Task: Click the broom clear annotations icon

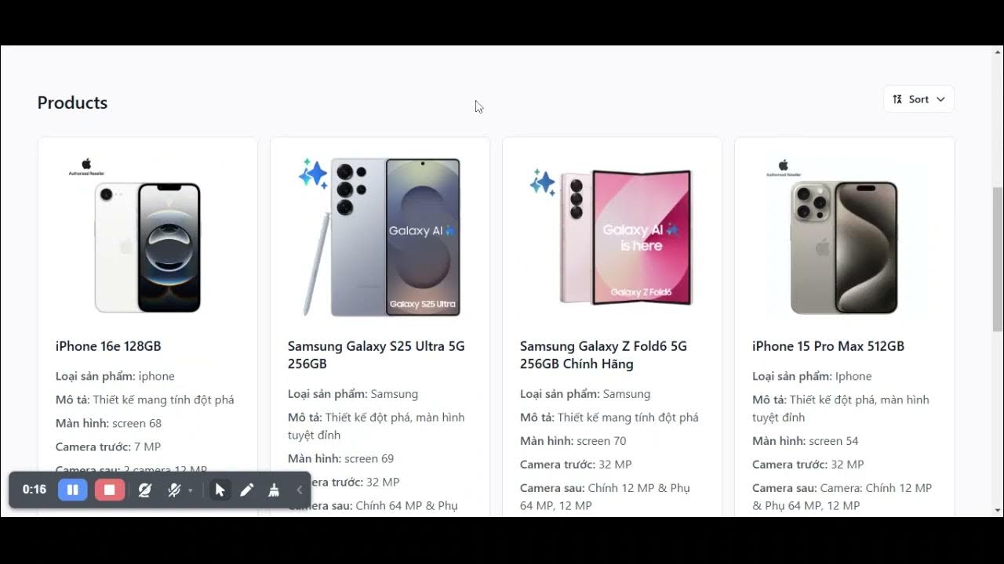Action: coord(274,490)
